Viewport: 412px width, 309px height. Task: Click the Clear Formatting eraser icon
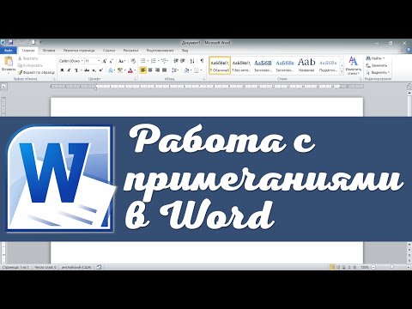[x=133, y=61]
